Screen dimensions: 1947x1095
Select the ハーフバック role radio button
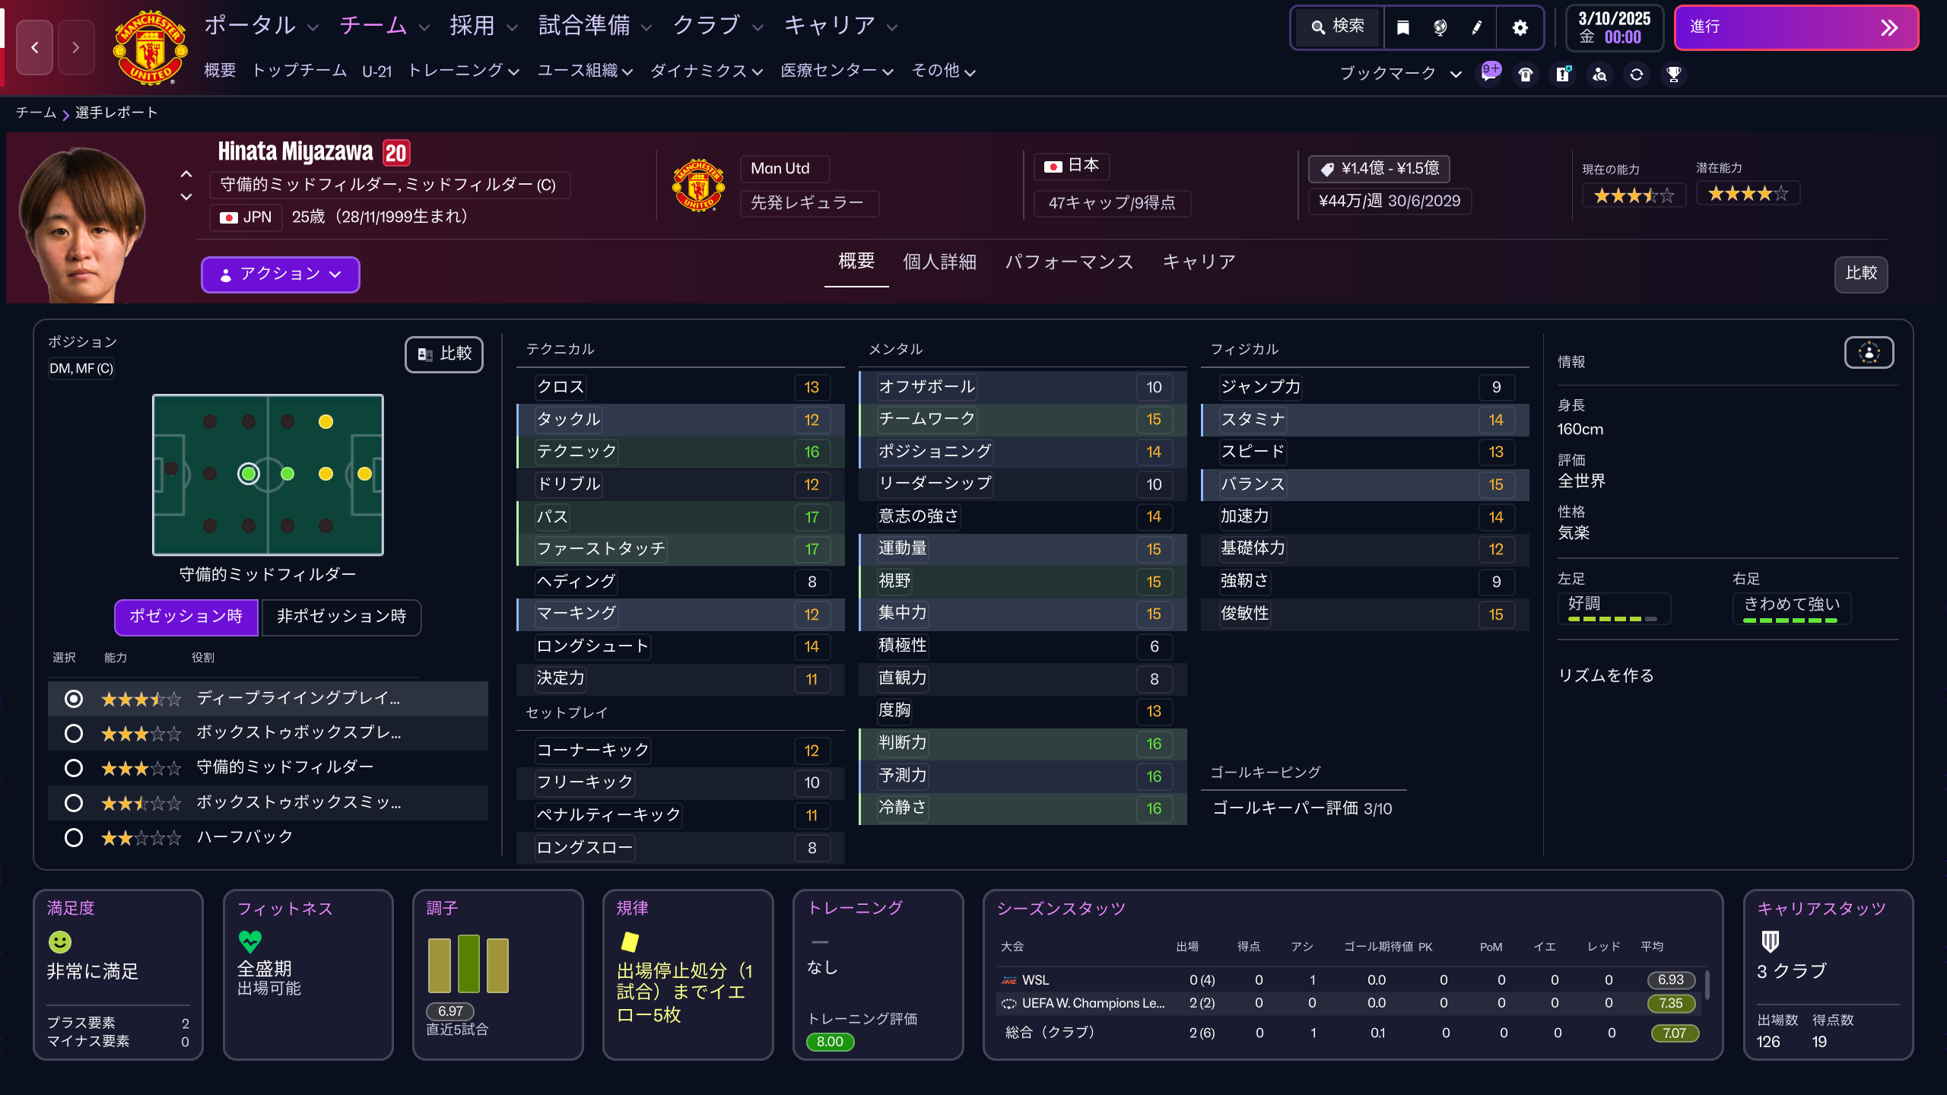point(74,837)
